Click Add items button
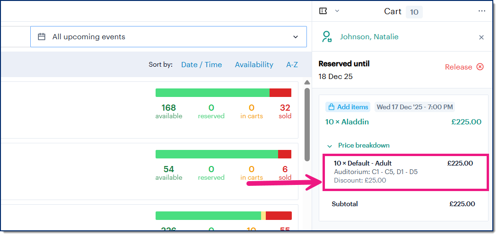 click(x=348, y=107)
